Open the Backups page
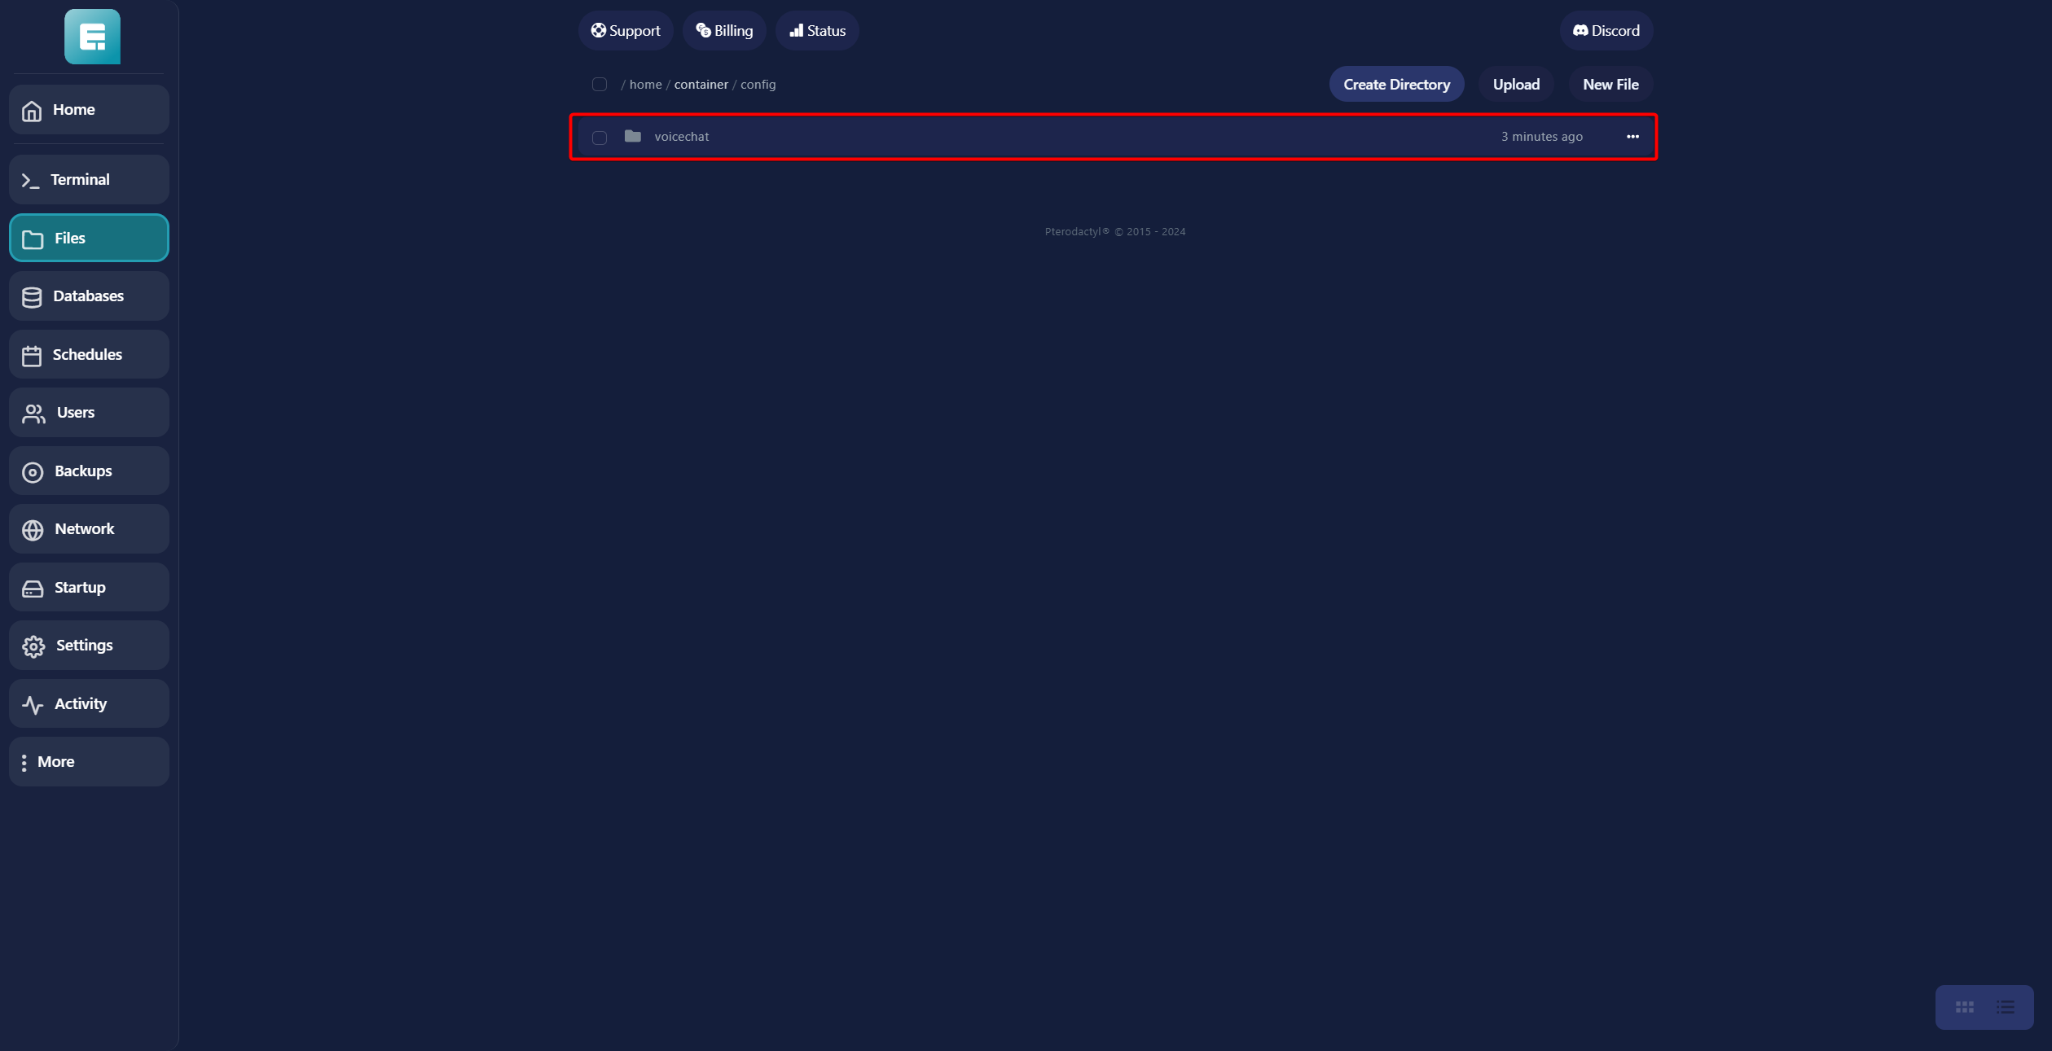The height and width of the screenshot is (1051, 2052). click(x=89, y=471)
